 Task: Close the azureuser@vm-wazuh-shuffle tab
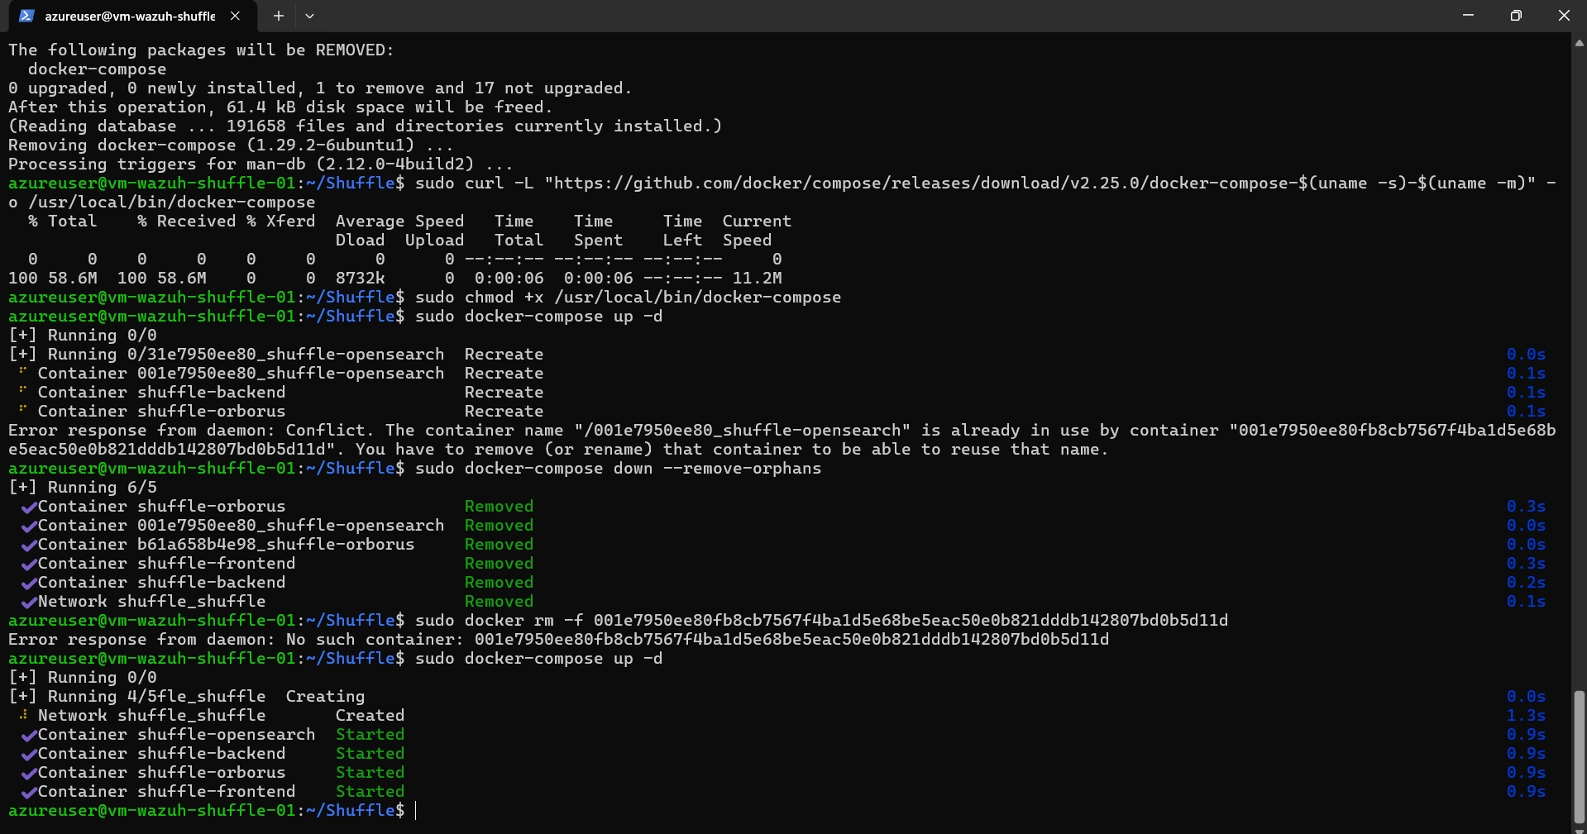point(235,15)
